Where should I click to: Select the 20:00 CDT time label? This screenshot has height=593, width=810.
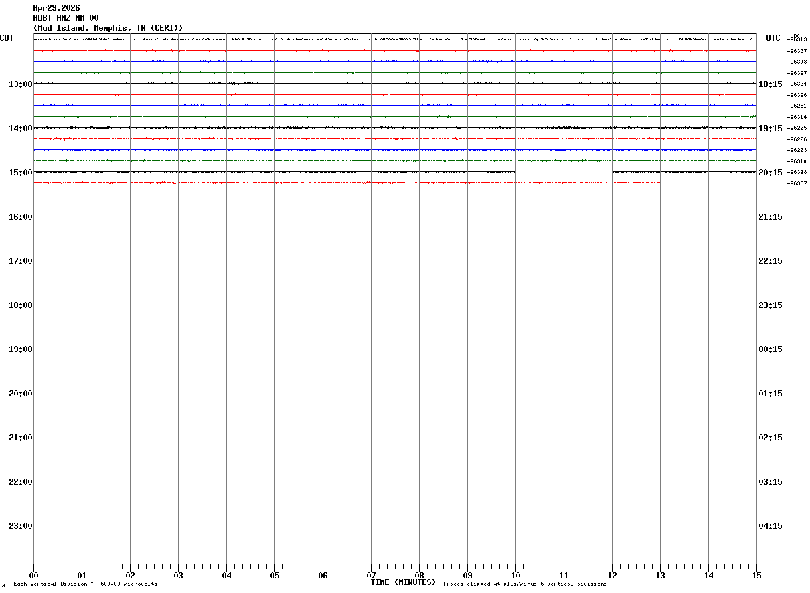click(x=21, y=394)
